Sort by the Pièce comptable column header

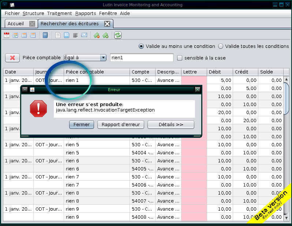point(97,72)
